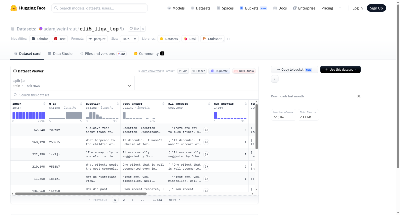400x215 pixels.
Task: Expand JSON for 'It depended' all_answers cell
Action: pyautogui.click(x=206, y=142)
